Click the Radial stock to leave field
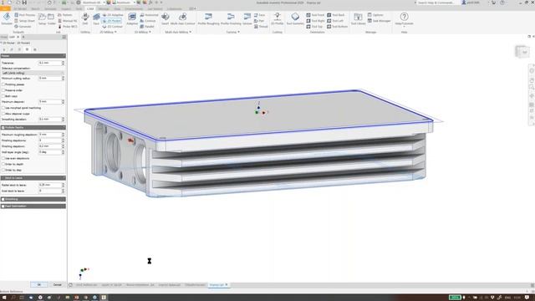The height and width of the screenshot is (301, 535). (x=50, y=185)
